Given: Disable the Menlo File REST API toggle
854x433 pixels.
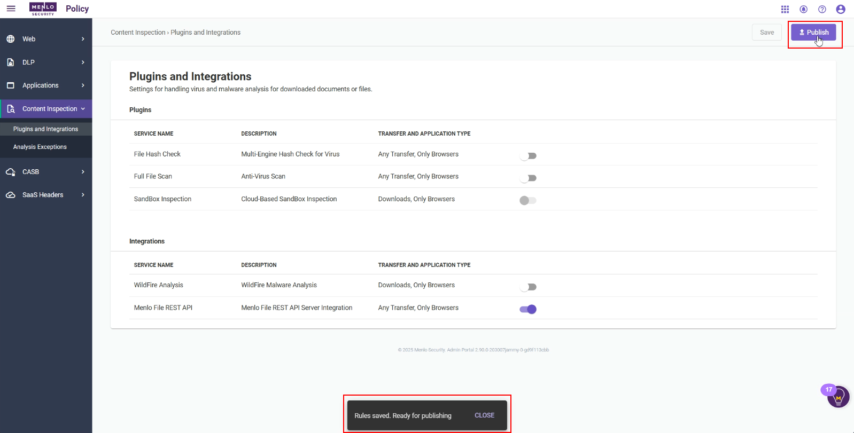Looking at the screenshot, I should click(528, 309).
